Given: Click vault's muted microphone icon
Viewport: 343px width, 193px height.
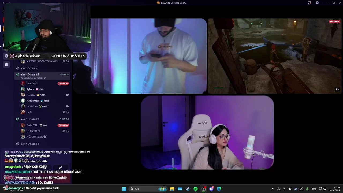Looking at the screenshot, I should [64, 112].
